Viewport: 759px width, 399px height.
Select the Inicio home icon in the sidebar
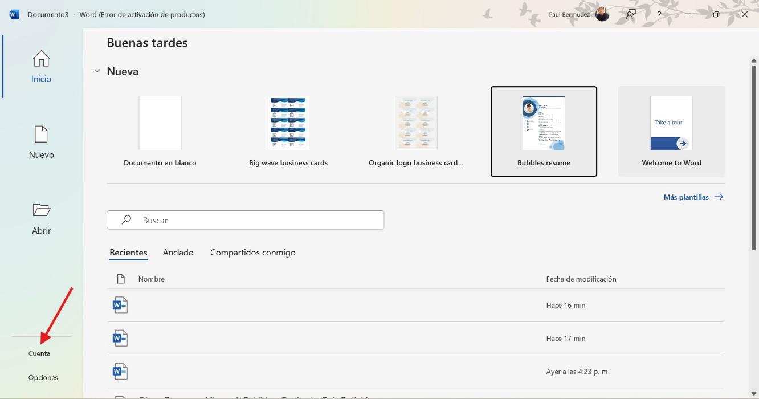coord(40,59)
